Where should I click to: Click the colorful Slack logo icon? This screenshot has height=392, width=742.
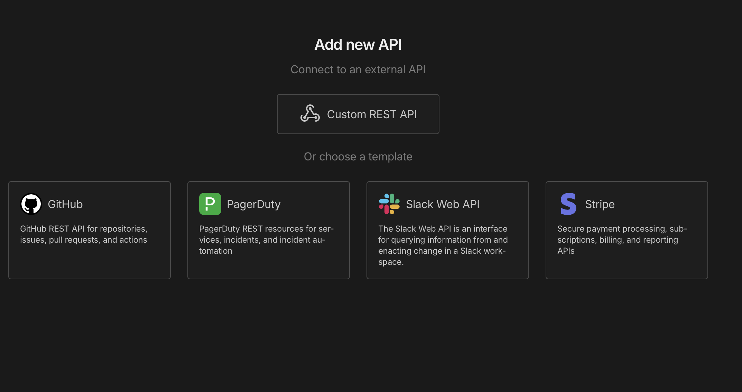point(389,204)
